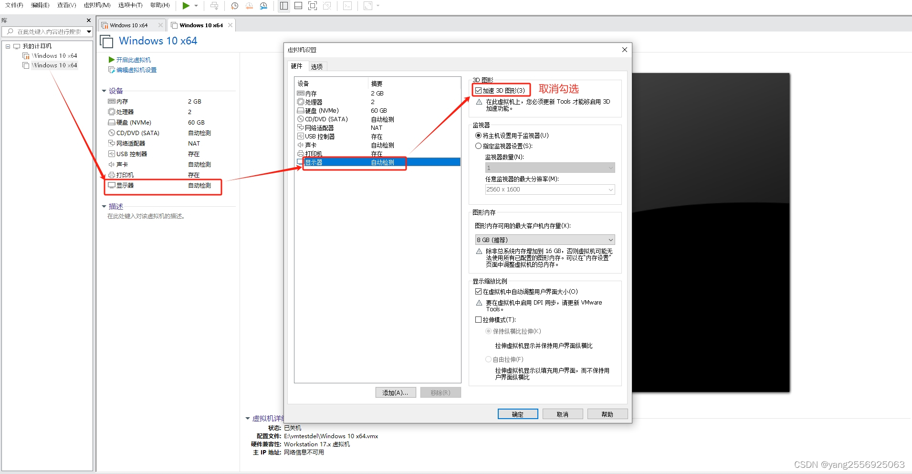Open the max resolution 2560 x 1600 dropdown
This screenshot has height=474, width=912.
pos(550,190)
